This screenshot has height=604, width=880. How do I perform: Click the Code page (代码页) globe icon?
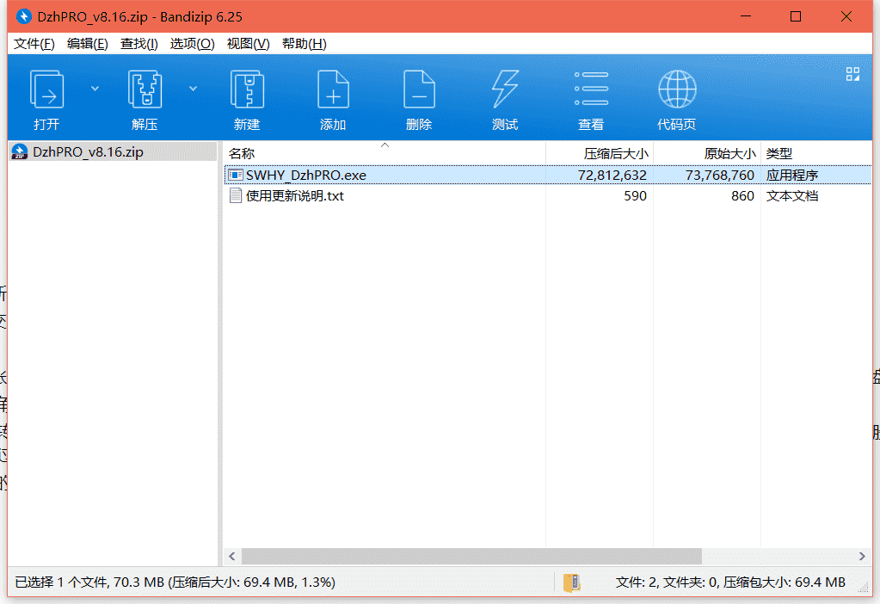(x=677, y=89)
